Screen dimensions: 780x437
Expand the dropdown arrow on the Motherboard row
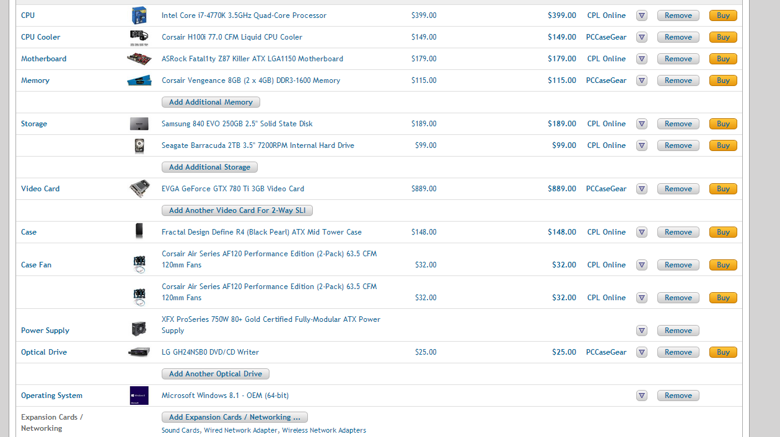point(642,59)
